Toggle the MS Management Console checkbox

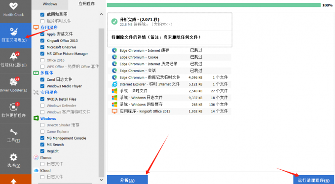(x=42, y=138)
